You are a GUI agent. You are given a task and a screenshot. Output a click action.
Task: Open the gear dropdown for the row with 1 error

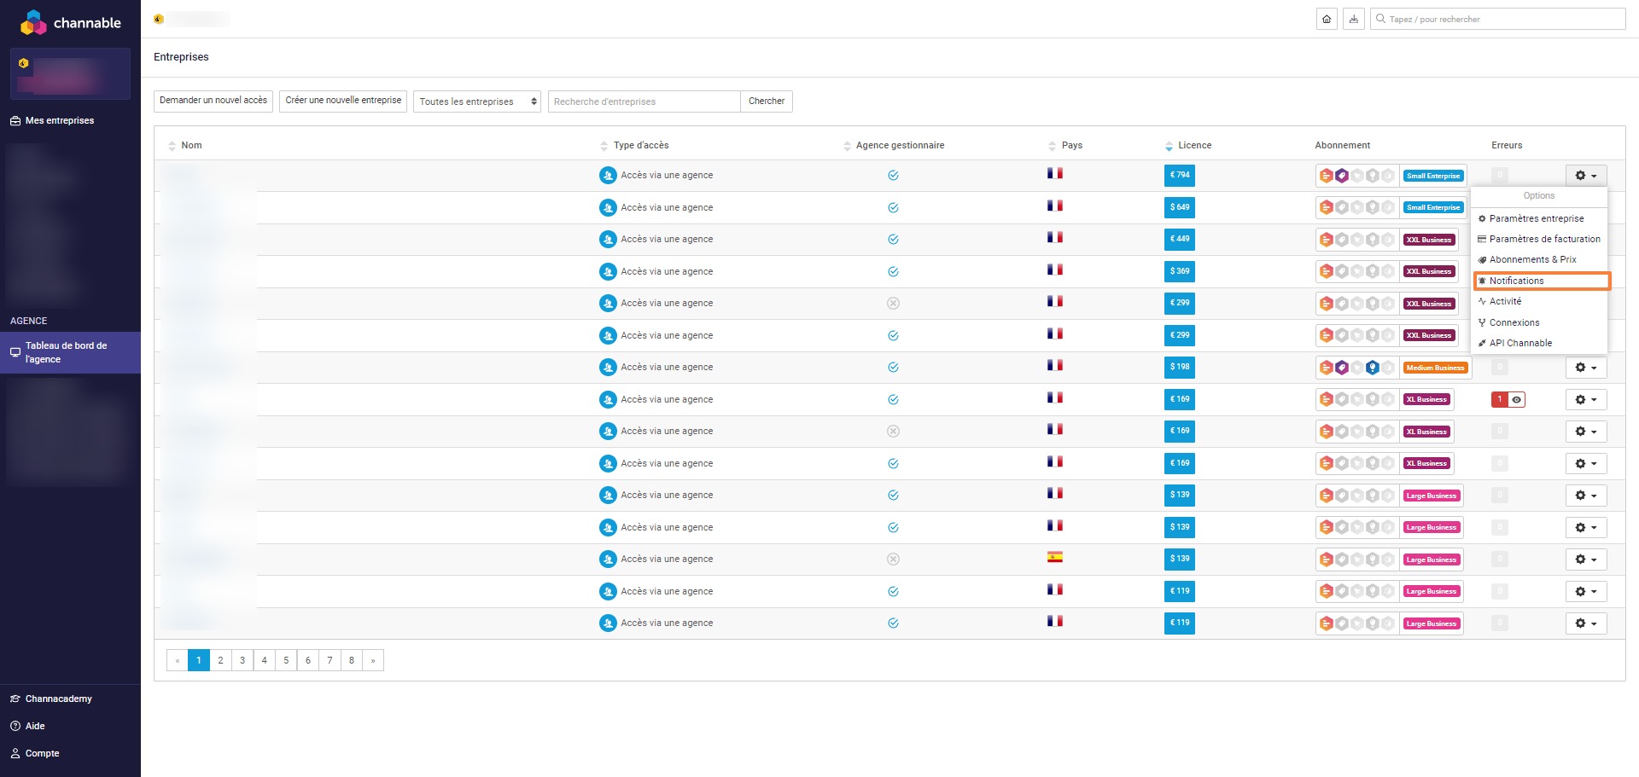(x=1586, y=399)
